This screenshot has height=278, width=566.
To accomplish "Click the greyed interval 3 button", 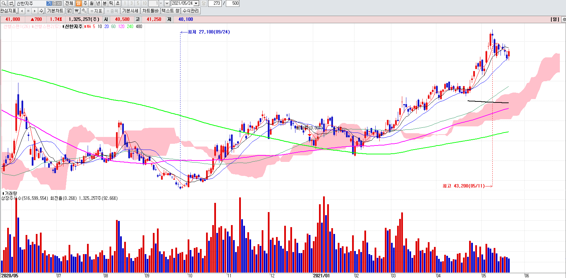I will (131, 3).
